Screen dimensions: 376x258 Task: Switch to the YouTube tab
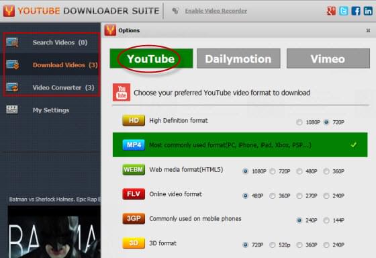coord(151,58)
